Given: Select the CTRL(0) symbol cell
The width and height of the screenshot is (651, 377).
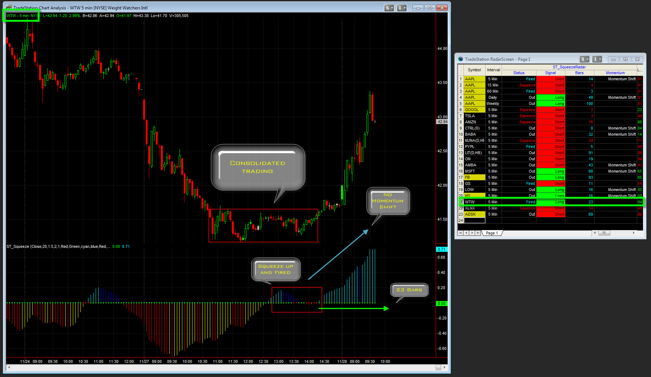Looking at the screenshot, I should point(474,128).
